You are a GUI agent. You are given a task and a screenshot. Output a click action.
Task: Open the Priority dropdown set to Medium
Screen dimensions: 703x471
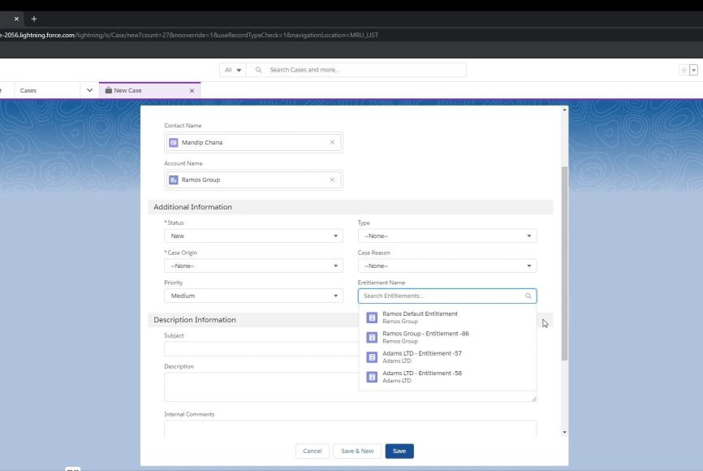253,296
